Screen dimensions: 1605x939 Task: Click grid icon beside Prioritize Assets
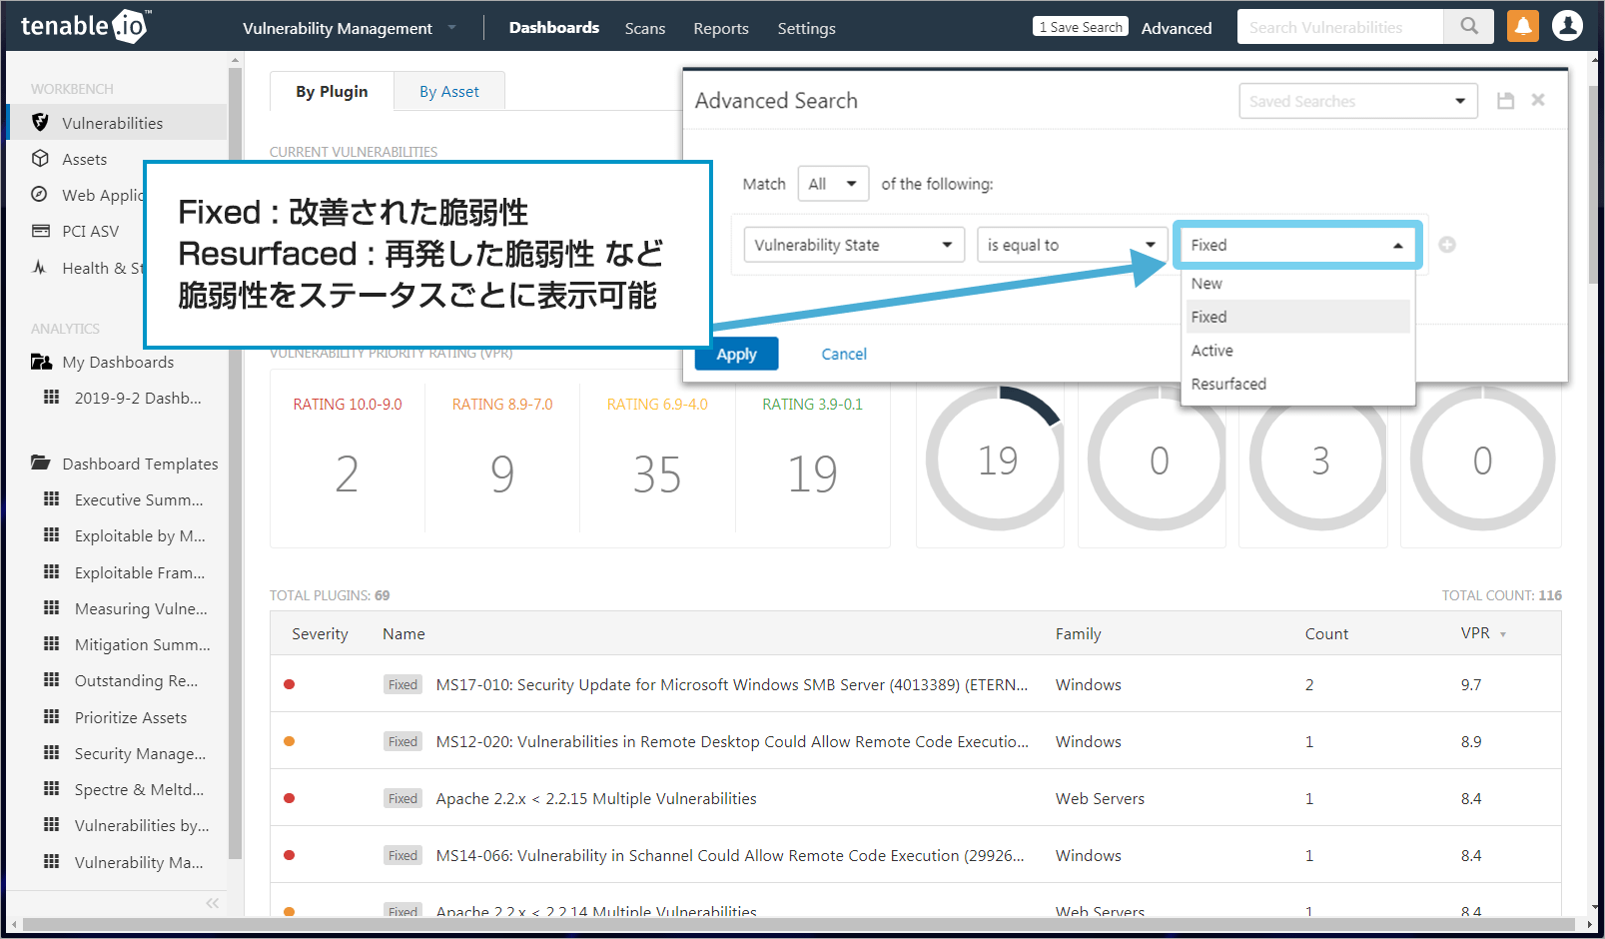click(52, 716)
